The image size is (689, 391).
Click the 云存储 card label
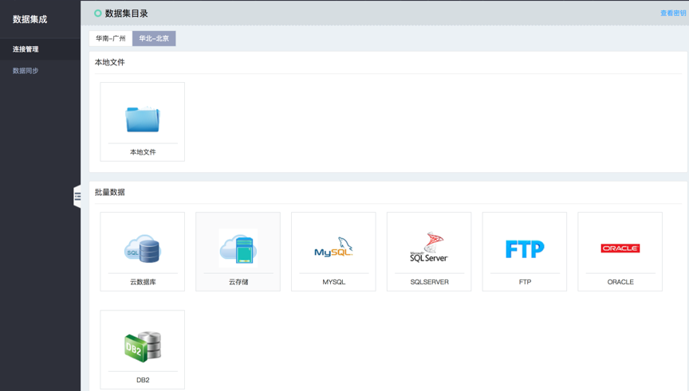coord(238,282)
